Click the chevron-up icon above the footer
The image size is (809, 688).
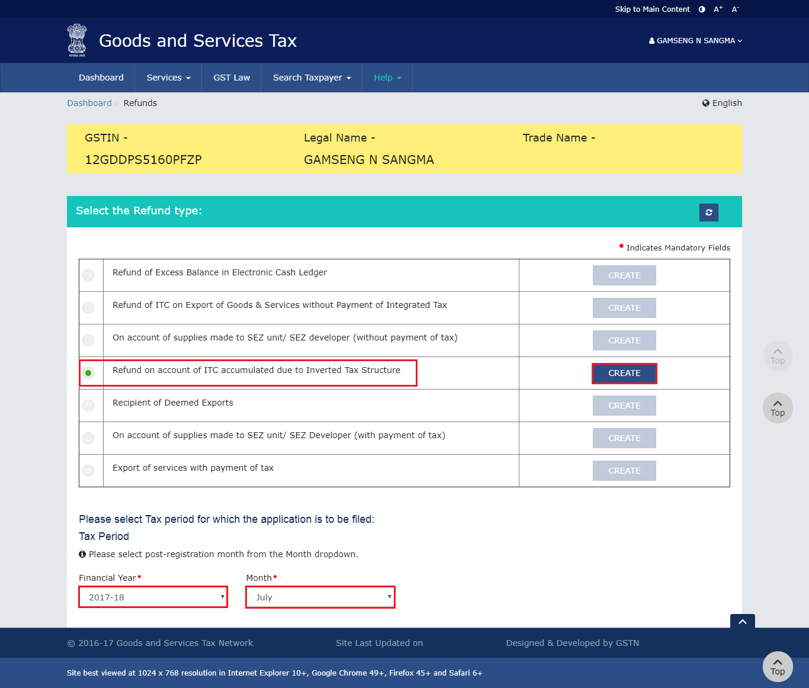click(742, 622)
